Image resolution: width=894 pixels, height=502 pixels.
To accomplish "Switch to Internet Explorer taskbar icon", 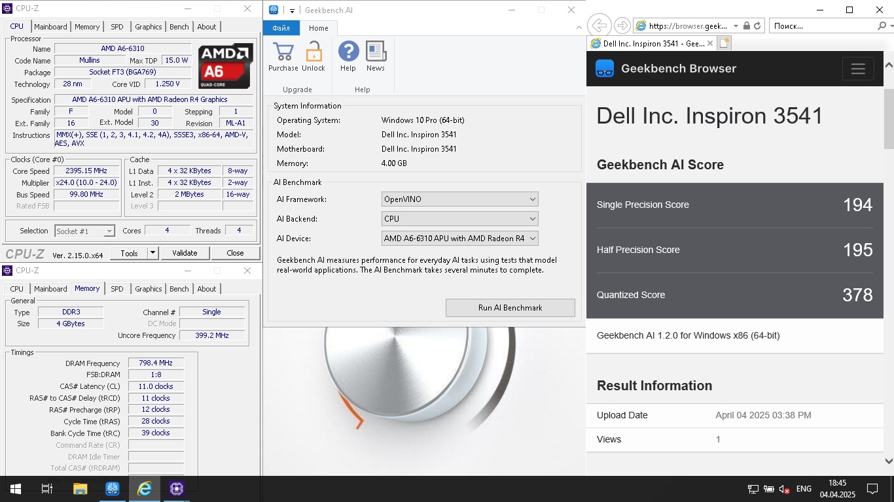I will (x=144, y=489).
